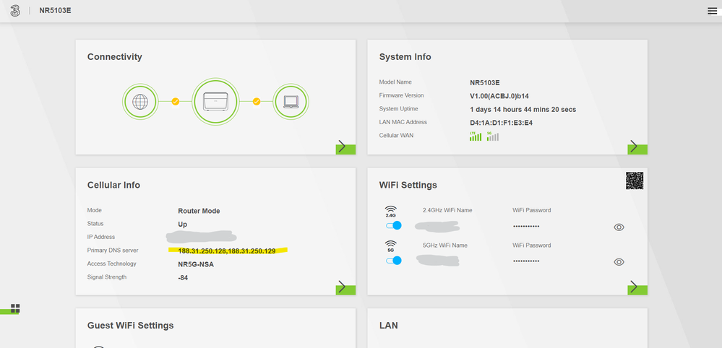722x348 pixels.
Task: Expand the Cellular Info card arrow
Action: 345,287
